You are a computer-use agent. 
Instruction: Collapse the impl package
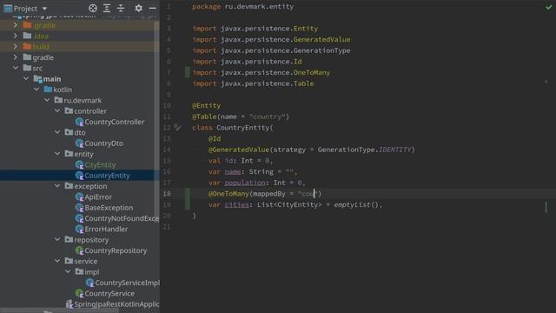(68, 271)
